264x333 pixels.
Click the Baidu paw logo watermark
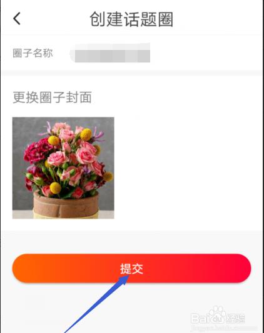(217, 315)
